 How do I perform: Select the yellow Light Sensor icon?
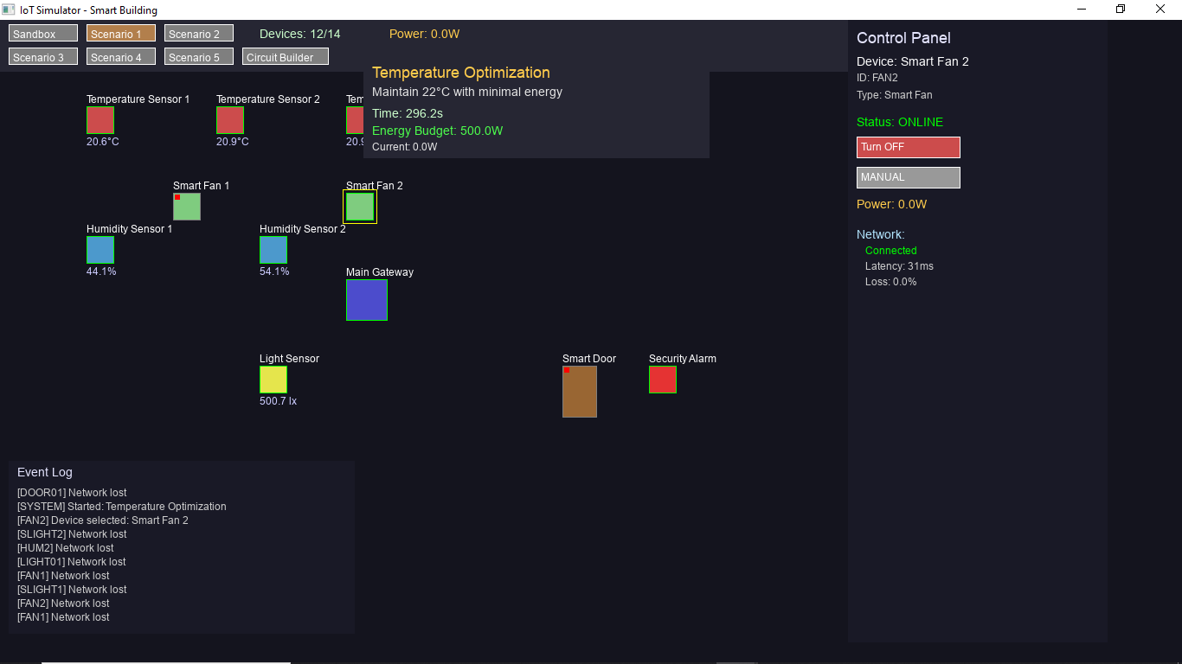point(273,380)
